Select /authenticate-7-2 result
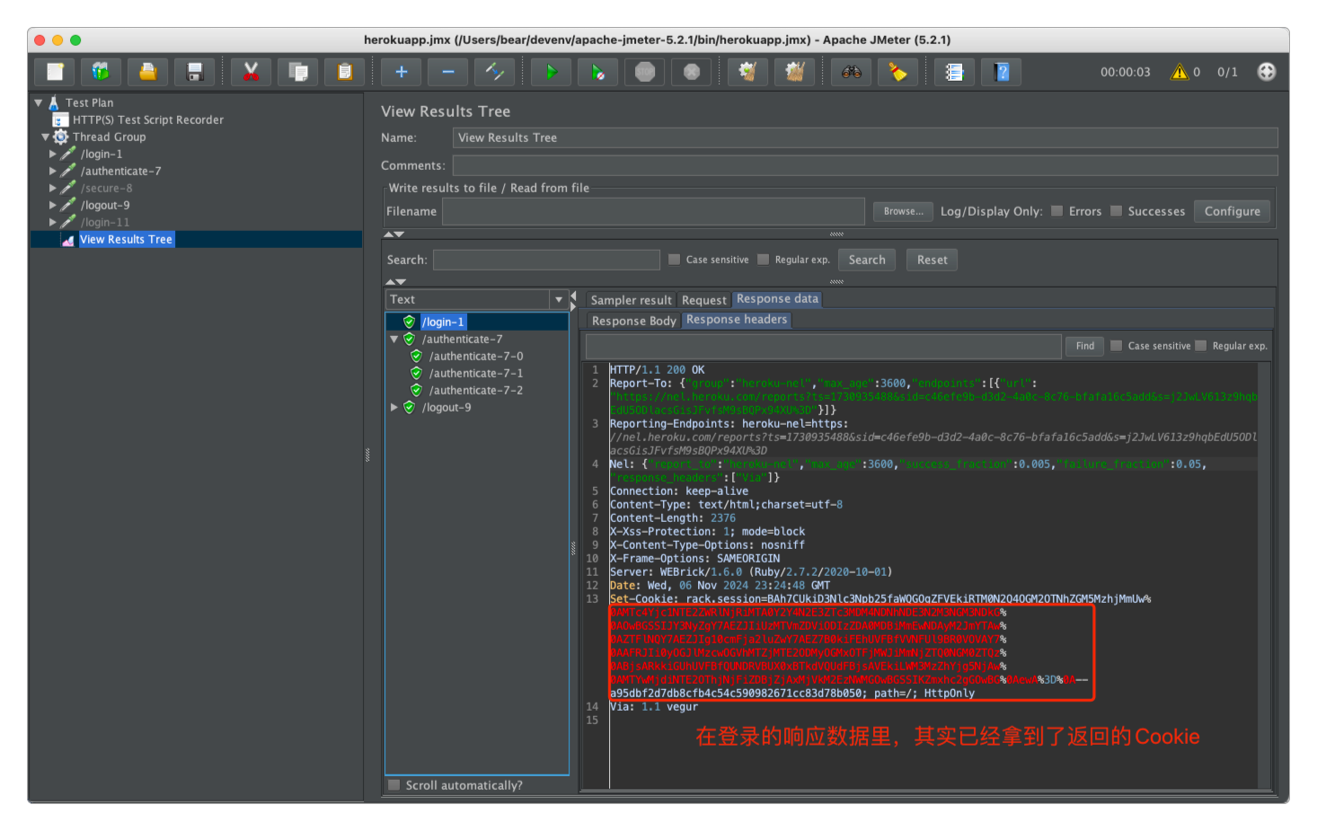The width and height of the screenshot is (1317, 831). [475, 390]
